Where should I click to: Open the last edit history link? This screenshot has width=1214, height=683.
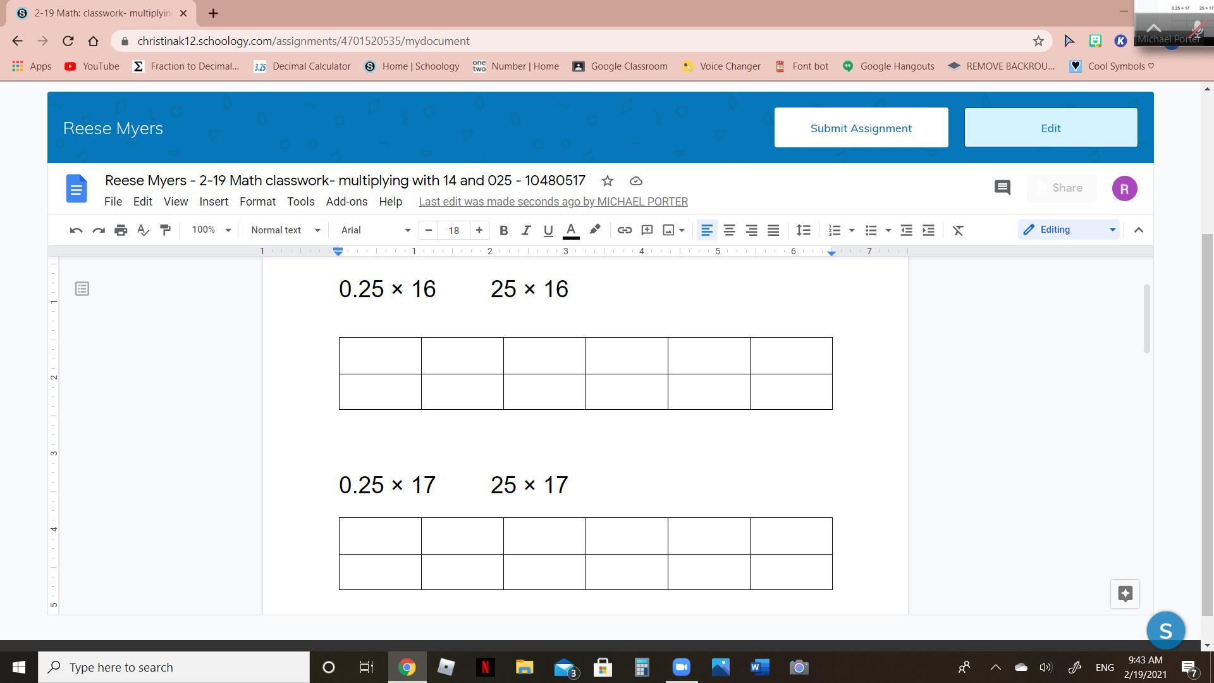[553, 202]
